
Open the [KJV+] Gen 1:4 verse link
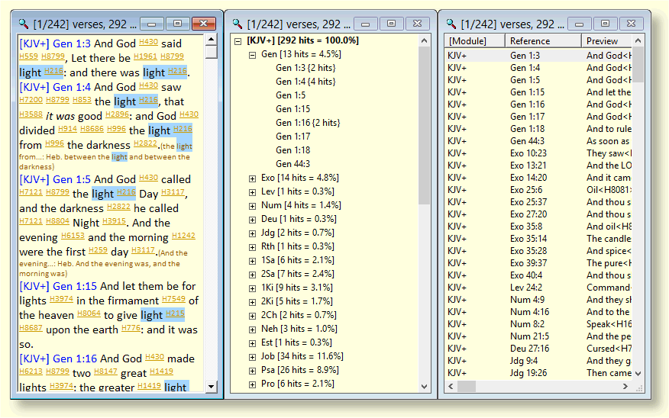55,87
